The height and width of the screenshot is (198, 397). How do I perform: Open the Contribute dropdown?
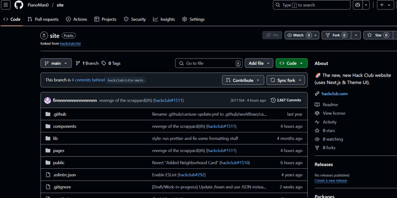point(243,80)
